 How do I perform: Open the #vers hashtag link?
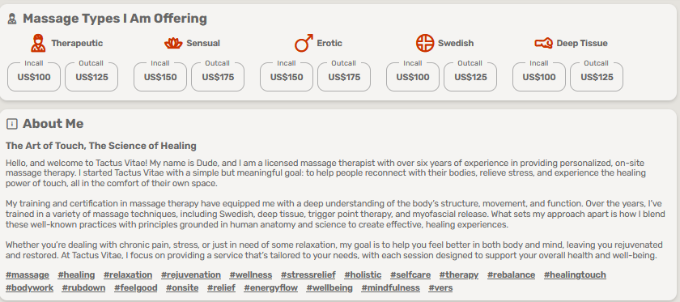point(440,287)
